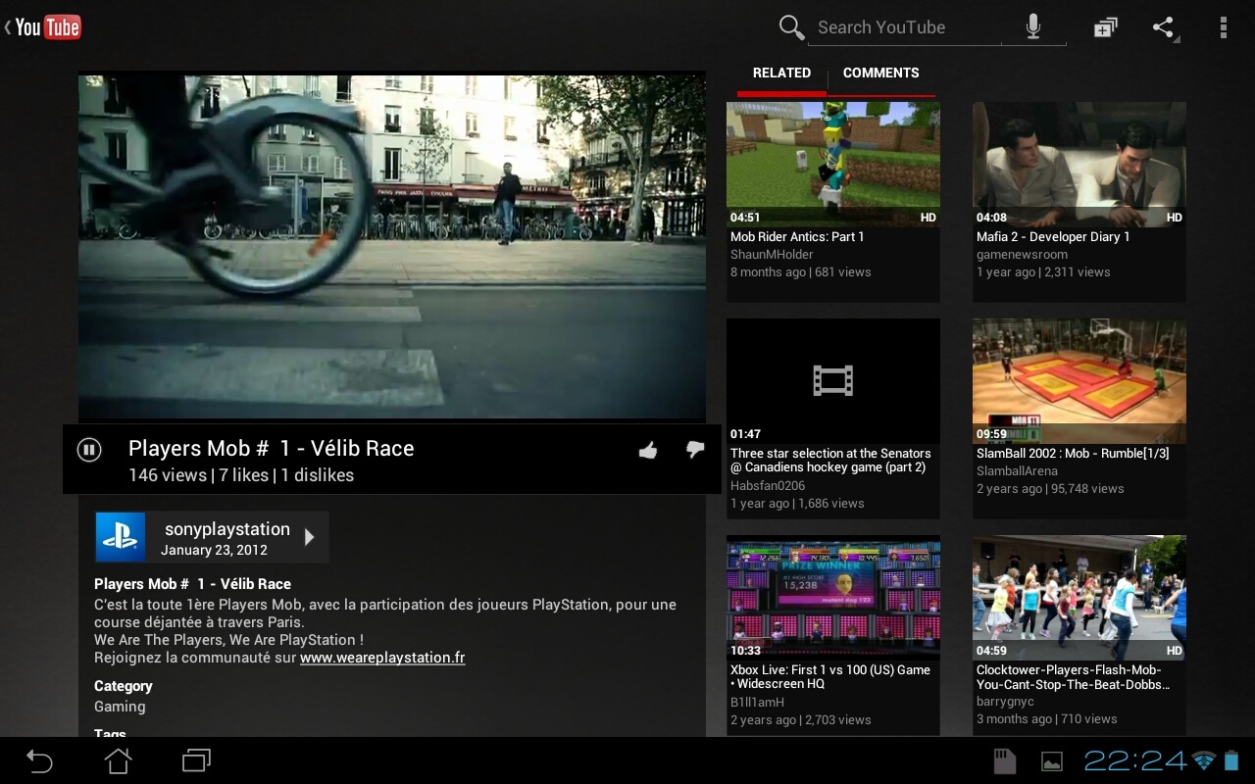Add video to playlist icon
This screenshot has height=784, width=1255.
point(1105,27)
